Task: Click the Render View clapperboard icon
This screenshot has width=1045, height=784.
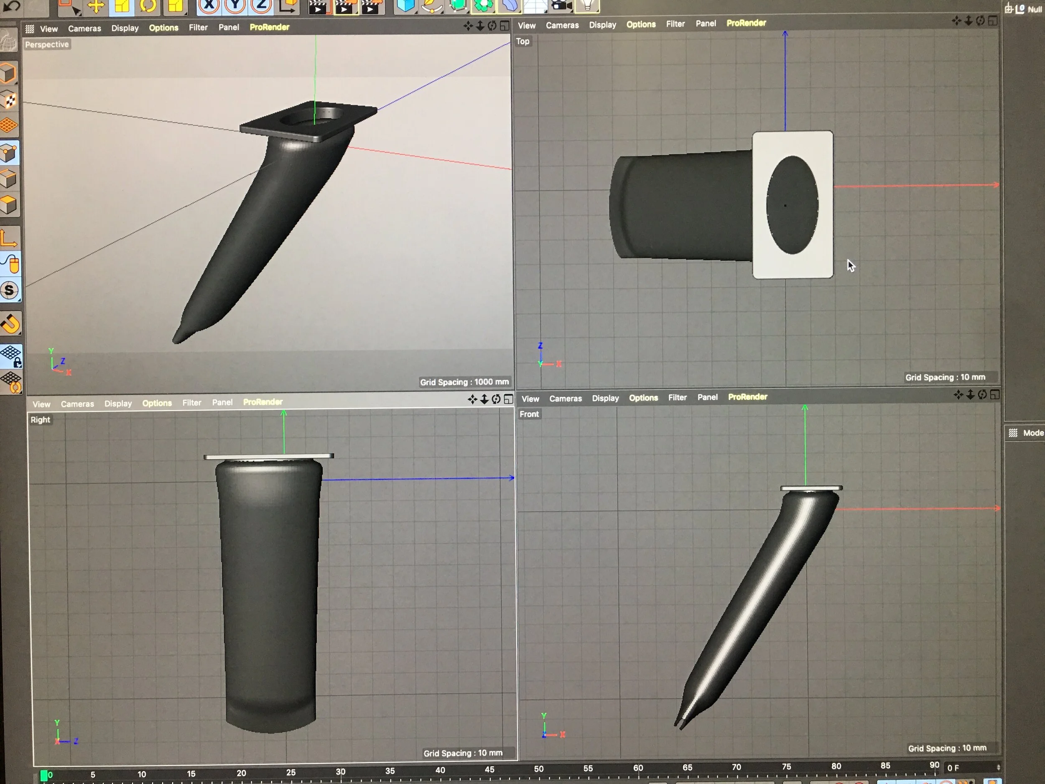Action: click(318, 7)
